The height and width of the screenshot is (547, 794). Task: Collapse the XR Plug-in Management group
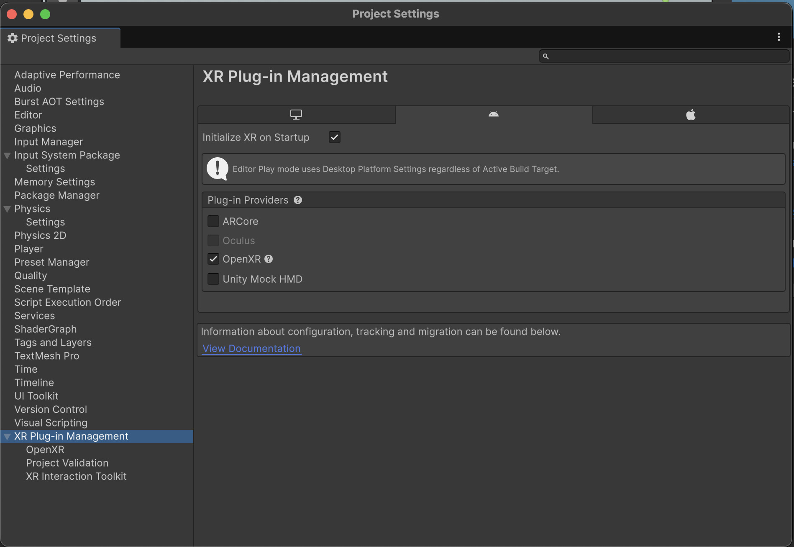(7, 437)
